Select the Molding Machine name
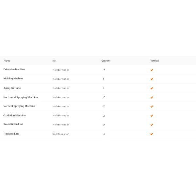This screenshot has width=196, height=196. [x=13, y=78]
